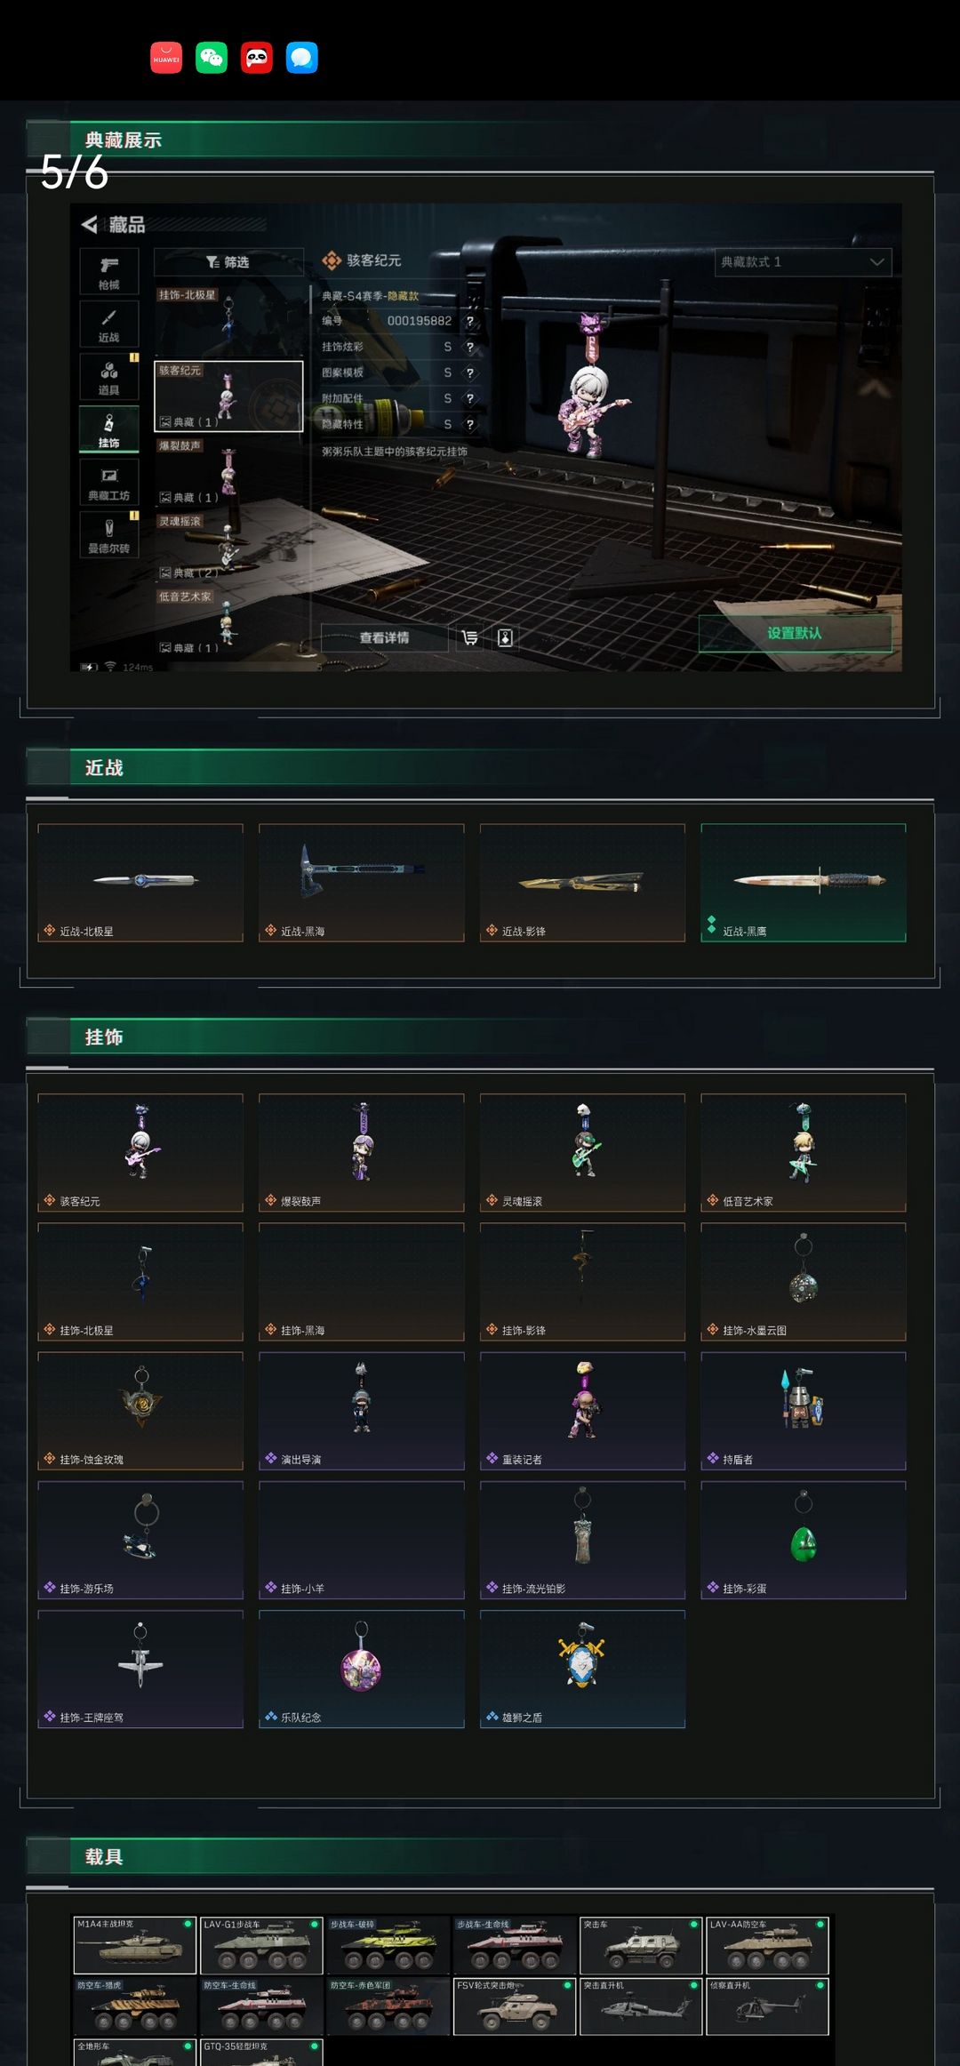This screenshot has width=960, height=2066.
Task: Select the 近战 melee sidebar icon
Action: (109, 324)
